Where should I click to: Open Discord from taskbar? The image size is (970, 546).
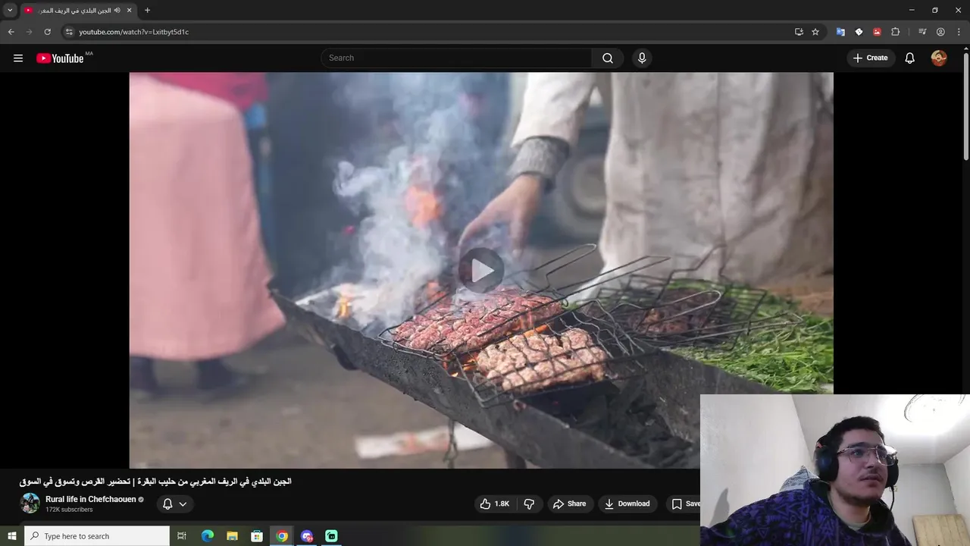point(307,536)
